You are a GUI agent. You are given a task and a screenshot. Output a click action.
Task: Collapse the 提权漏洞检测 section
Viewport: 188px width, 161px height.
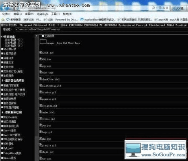[12, 112]
